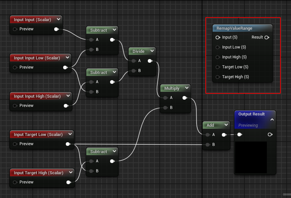Select the Input Input High (Scalar) node header
Viewport: 291px width, 198px height.
37,96
